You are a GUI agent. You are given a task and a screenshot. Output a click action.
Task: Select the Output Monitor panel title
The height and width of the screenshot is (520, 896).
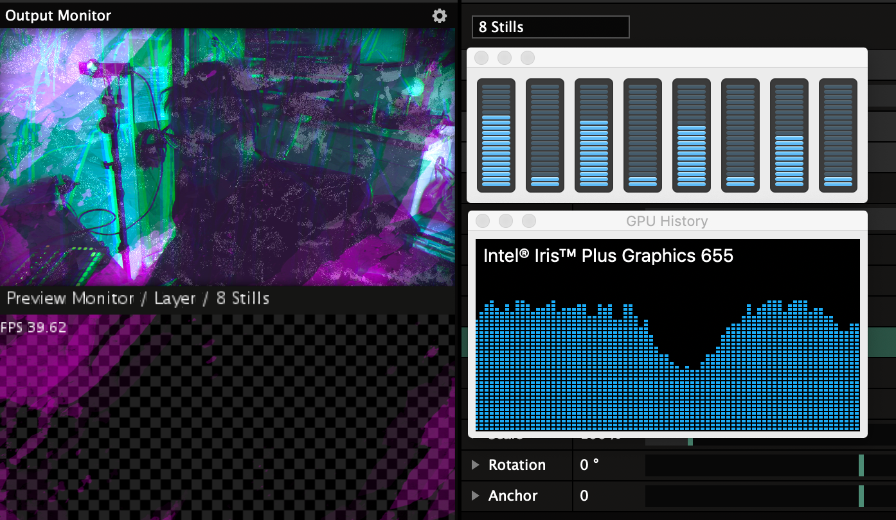click(58, 16)
